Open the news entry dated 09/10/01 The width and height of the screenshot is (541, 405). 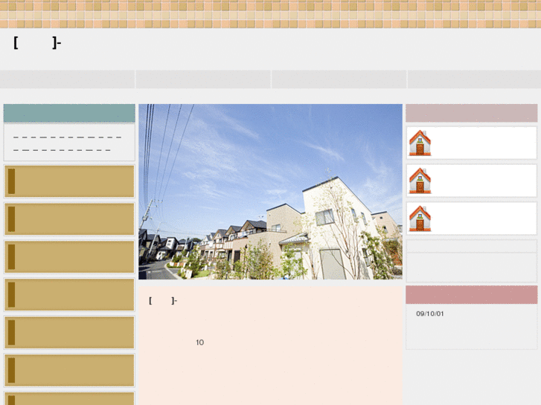pyautogui.click(x=430, y=314)
